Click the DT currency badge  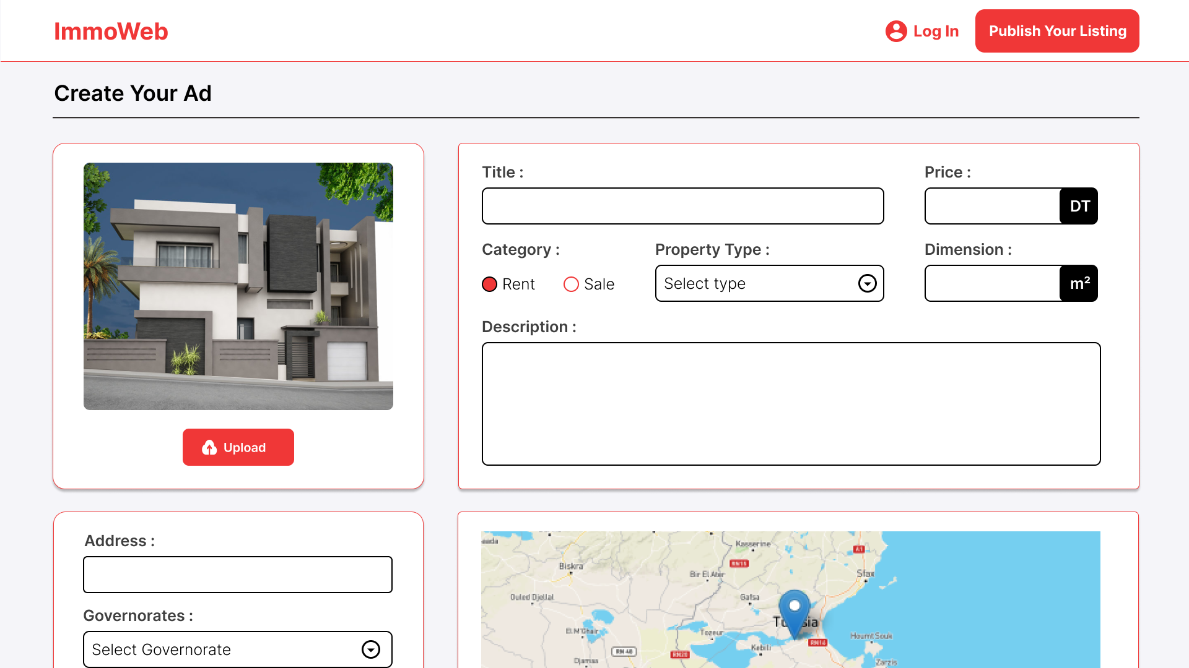[x=1079, y=206]
